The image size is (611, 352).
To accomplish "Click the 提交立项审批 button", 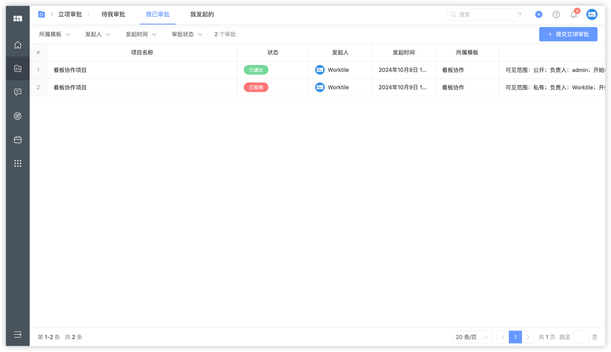I will (568, 34).
